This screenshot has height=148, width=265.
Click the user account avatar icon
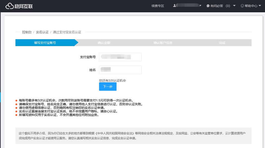[174, 6]
